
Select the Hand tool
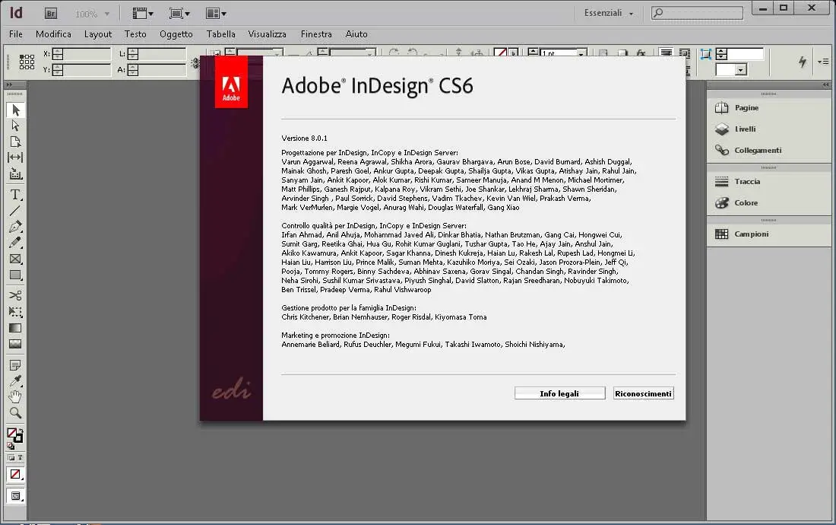(15, 397)
